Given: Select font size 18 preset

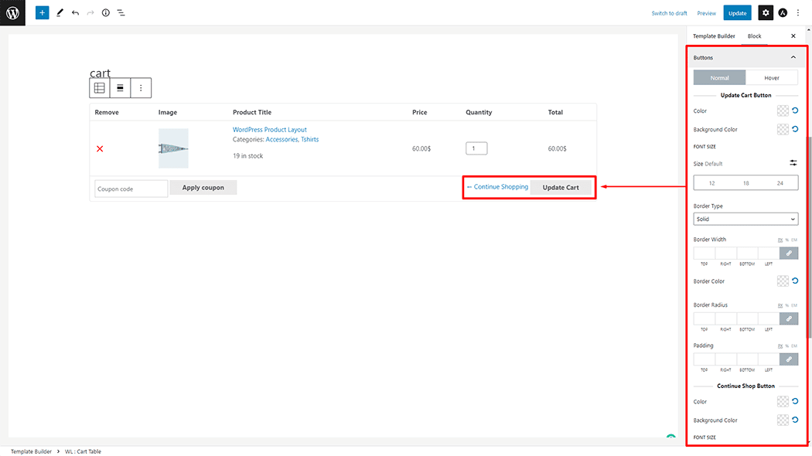Looking at the screenshot, I should point(745,183).
